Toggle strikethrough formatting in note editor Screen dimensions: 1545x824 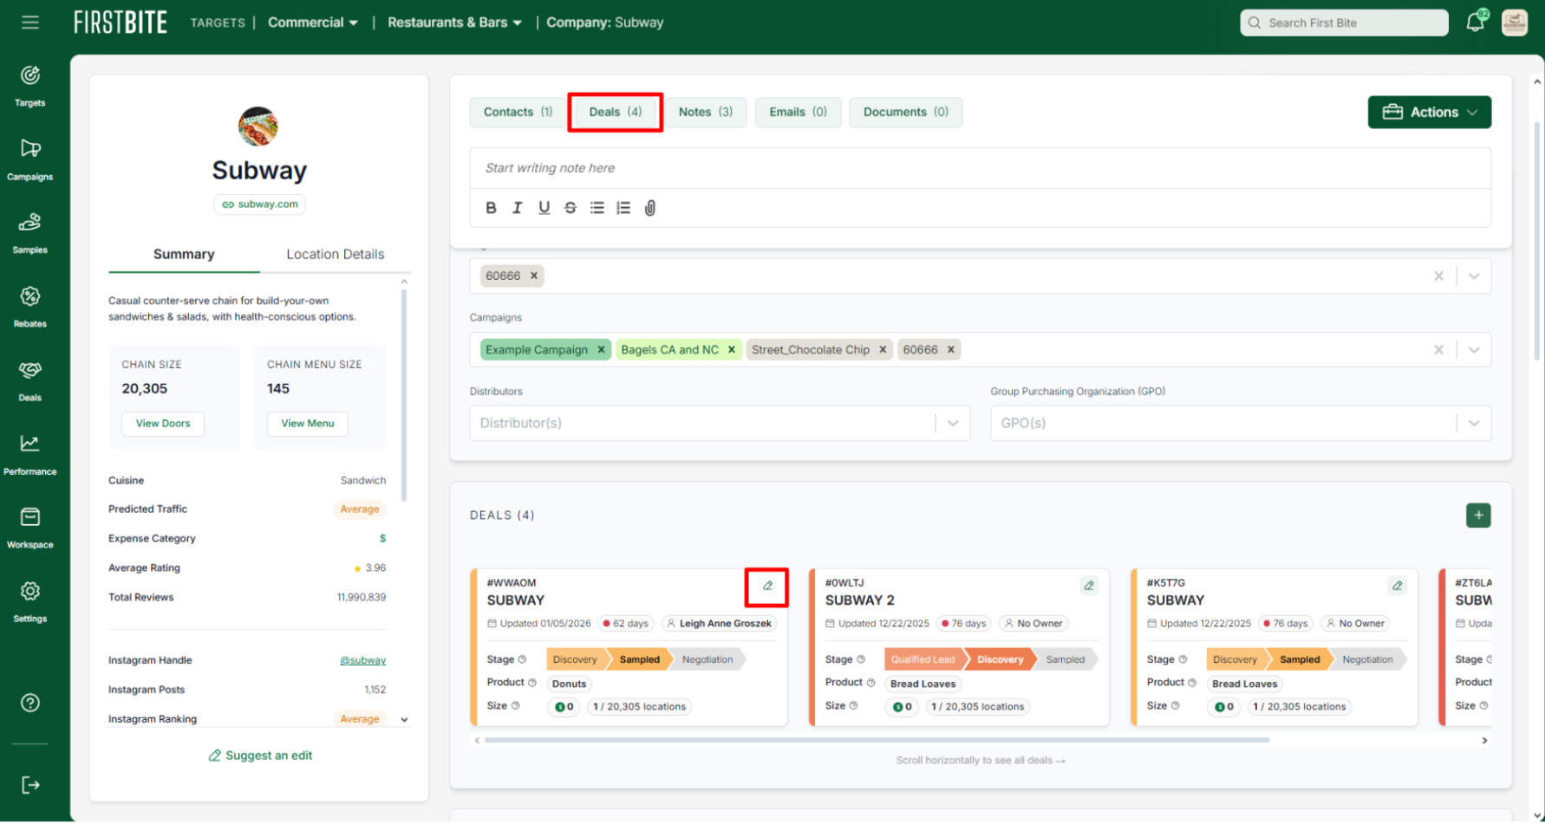pos(570,208)
